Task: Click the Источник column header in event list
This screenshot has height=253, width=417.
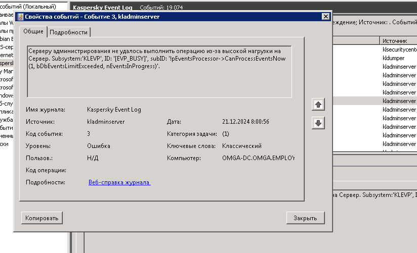Action: [398, 41]
